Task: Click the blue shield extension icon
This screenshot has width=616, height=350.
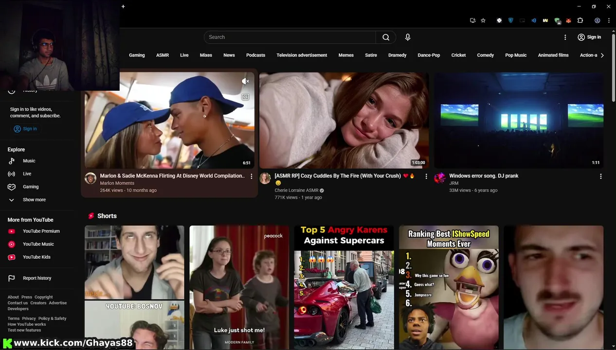Action: pos(510,20)
